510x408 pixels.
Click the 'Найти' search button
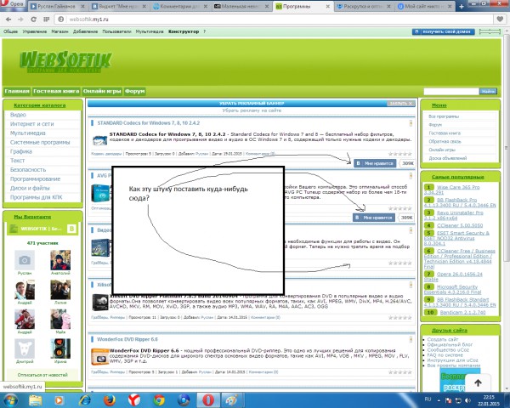[488, 92]
